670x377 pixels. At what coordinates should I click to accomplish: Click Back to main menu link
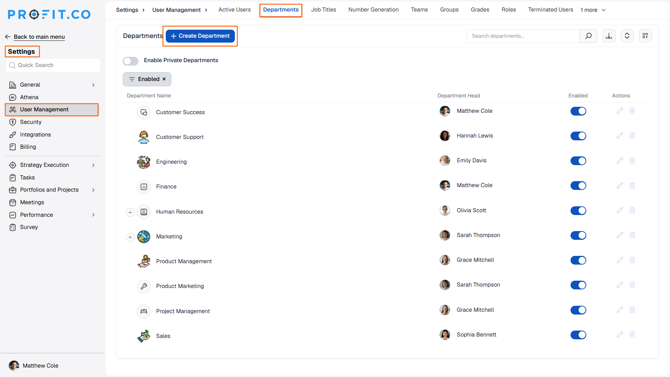[x=39, y=37]
